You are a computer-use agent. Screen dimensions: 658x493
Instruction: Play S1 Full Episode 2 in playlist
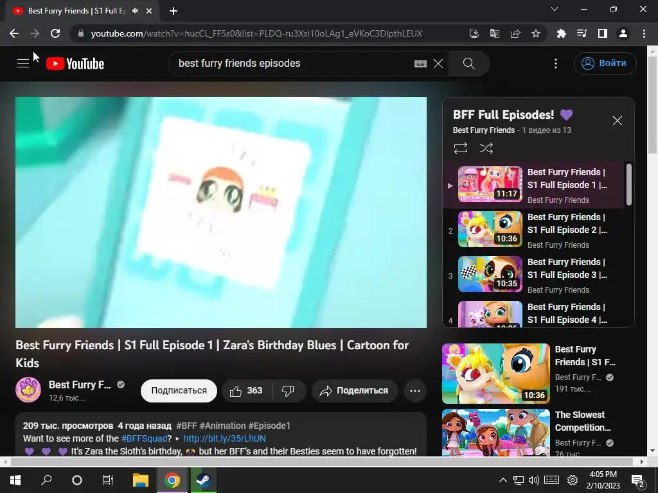pos(534,230)
